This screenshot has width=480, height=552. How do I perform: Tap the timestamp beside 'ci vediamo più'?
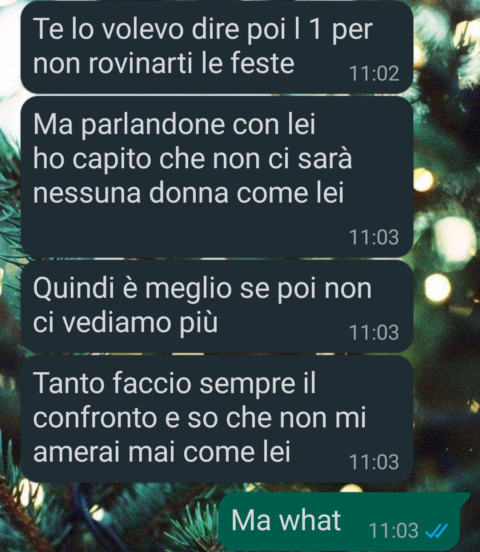tap(374, 333)
